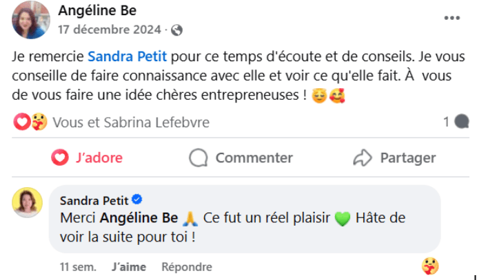477x280 pixels.
Task: Open the post's three-dots options menu
Action: tap(452, 18)
